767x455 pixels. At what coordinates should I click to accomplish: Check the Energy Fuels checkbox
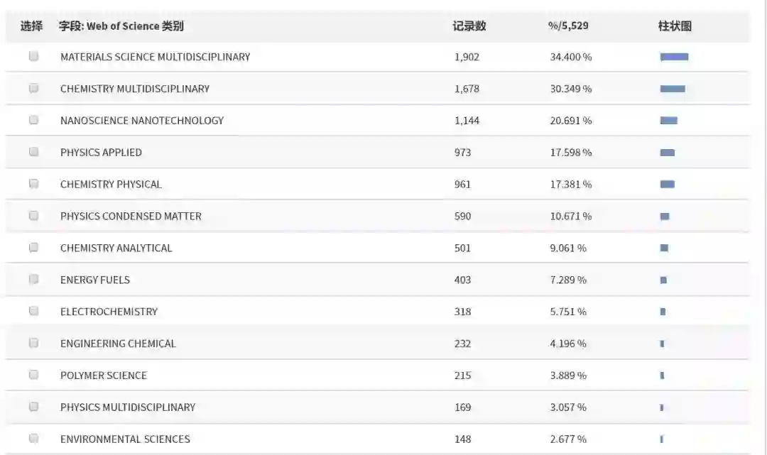(x=33, y=279)
